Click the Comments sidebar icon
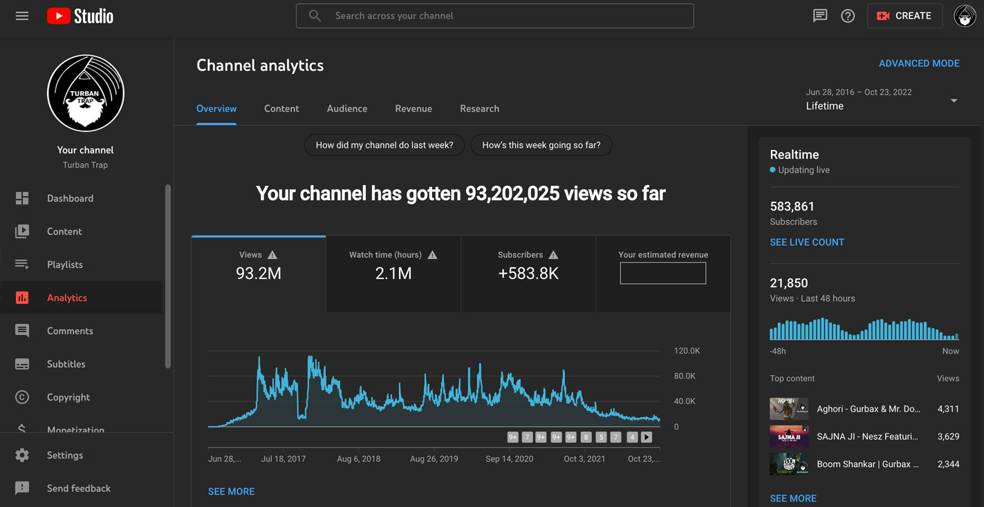The image size is (984, 507). (x=22, y=331)
